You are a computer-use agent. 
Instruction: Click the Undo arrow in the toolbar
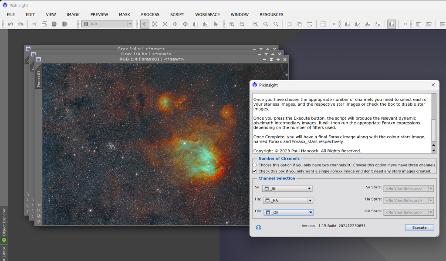point(10,24)
